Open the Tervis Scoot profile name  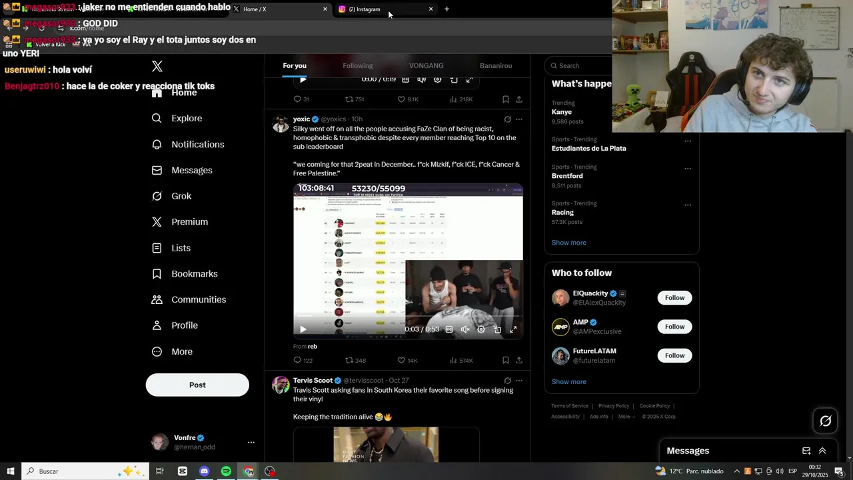point(313,380)
